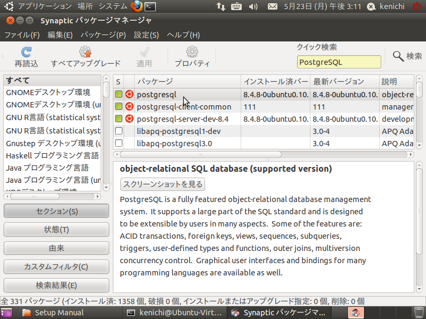Viewport: 426px width, 319px height.
Task: Open the ヘルプ(H) menu
Action: click(x=183, y=35)
